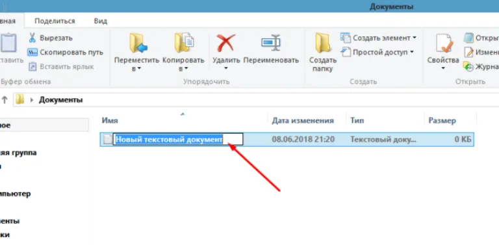Click the Copy path icon
499x245 pixels.
(32, 52)
